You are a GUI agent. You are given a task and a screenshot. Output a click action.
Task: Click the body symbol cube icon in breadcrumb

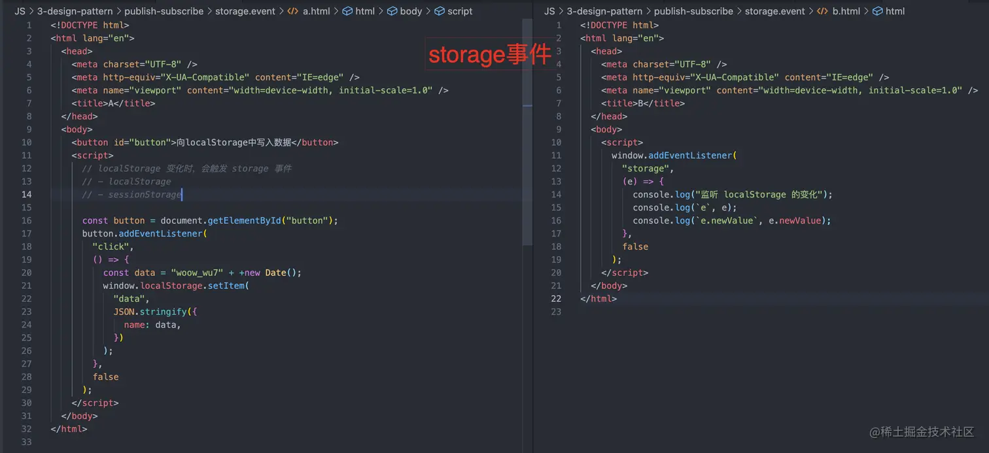pos(392,11)
